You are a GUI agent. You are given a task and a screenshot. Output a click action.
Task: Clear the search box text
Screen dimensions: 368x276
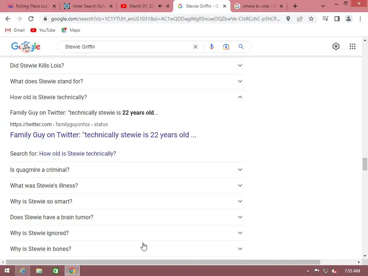point(195,47)
